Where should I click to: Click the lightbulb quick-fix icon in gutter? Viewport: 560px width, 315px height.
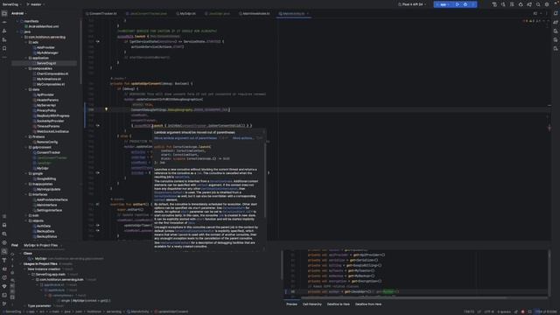[x=106, y=109]
